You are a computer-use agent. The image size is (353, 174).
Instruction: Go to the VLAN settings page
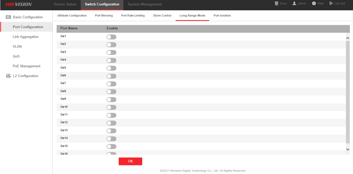[17, 46]
